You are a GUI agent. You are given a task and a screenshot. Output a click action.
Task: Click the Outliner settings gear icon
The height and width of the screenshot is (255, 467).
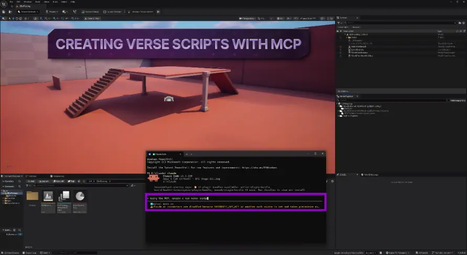464,23
